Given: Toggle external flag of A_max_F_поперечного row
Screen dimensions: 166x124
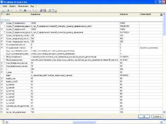Looking at the screenshot, I should point(2,23).
